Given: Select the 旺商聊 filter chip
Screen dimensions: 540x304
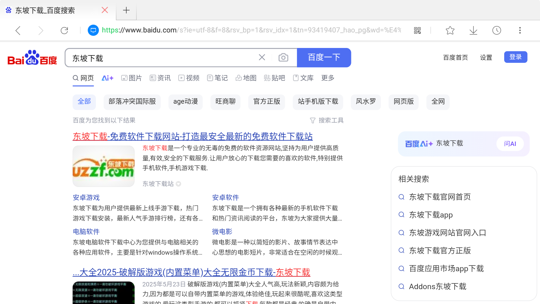Looking at the screenshot, I should [225, 102].
